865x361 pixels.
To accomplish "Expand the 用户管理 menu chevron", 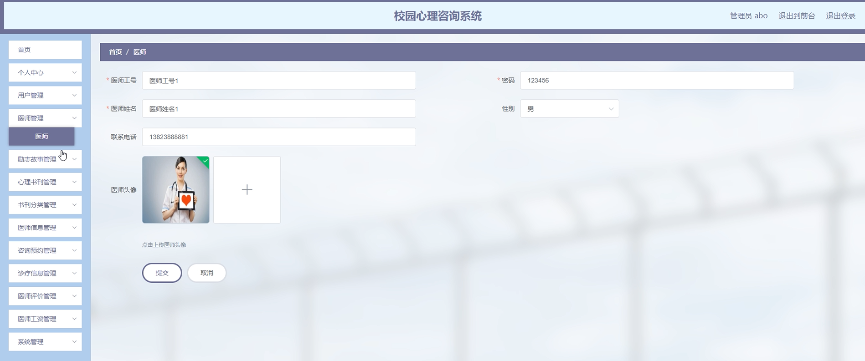I will (x=74, y=95).
